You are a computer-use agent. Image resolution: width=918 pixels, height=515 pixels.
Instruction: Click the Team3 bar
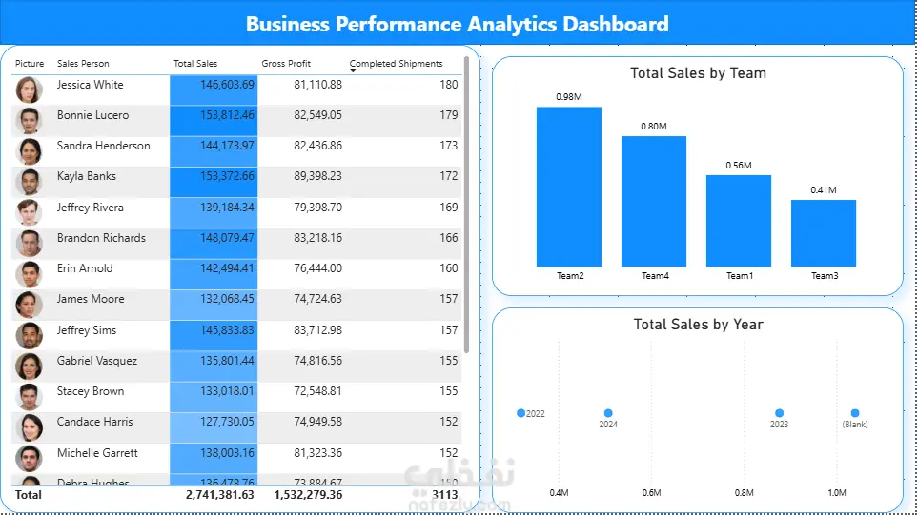[824, 233]
